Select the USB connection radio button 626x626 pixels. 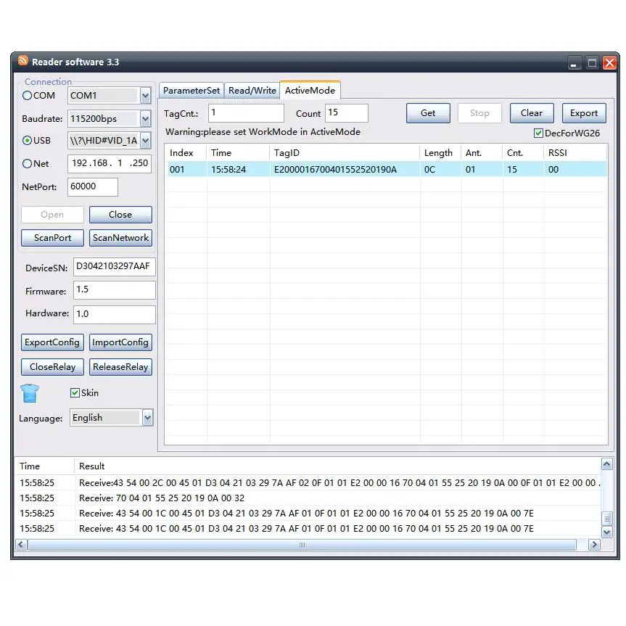[27, 141]
